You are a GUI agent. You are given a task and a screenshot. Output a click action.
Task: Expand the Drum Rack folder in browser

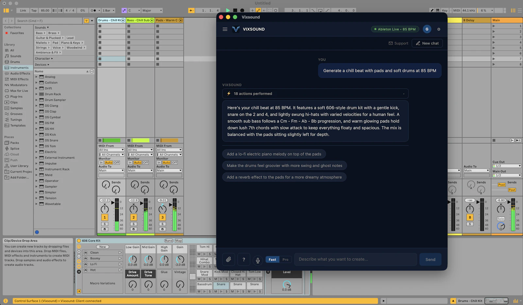coord(37,94)
